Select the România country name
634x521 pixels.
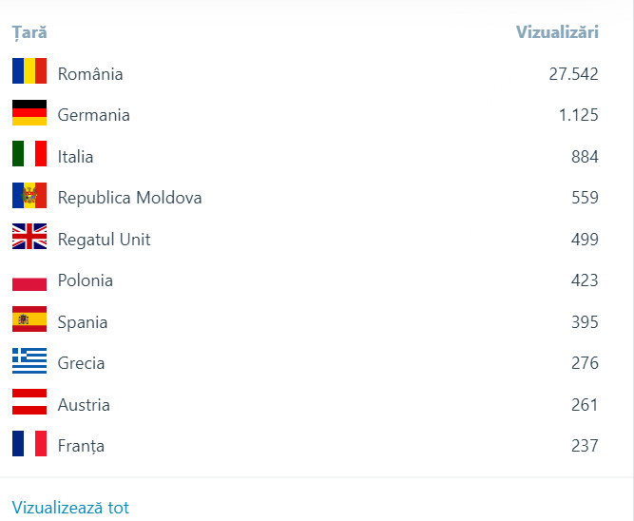pyautogui.click(x=90, y=74)
